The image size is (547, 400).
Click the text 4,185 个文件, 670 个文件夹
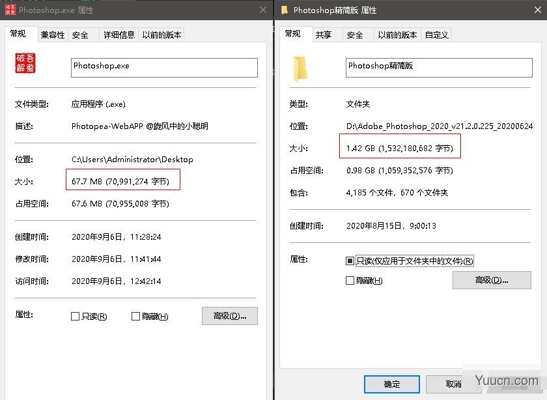click(x=397, y=193)
